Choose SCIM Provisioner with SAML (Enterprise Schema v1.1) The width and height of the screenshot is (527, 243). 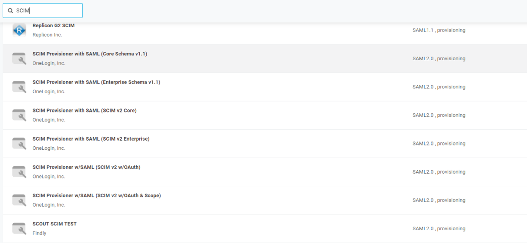pos(96,82)
